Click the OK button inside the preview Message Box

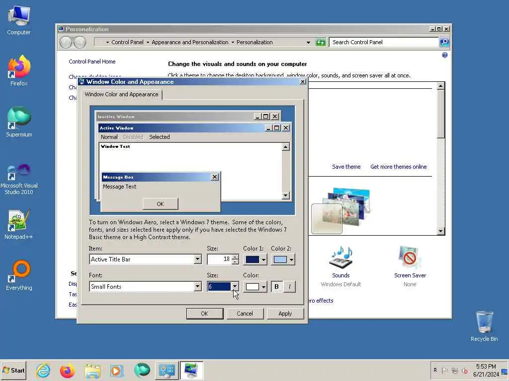click(x=161, y=204)
